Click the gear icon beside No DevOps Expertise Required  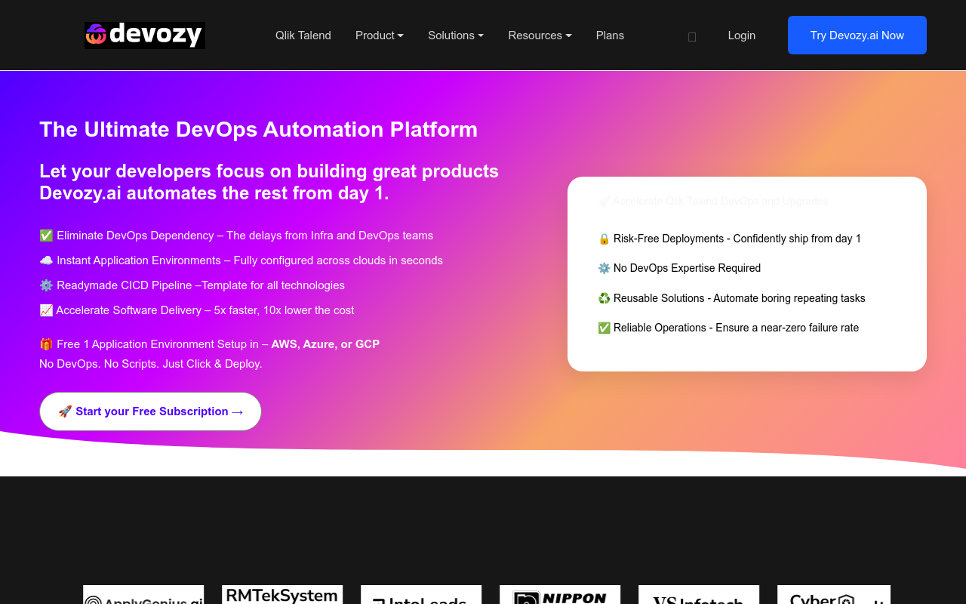603,268
